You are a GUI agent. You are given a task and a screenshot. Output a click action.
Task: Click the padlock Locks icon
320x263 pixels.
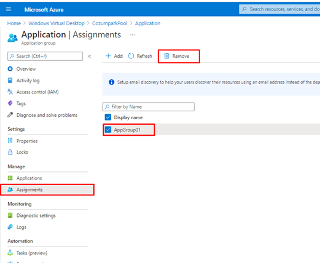(x=10, y=152)
